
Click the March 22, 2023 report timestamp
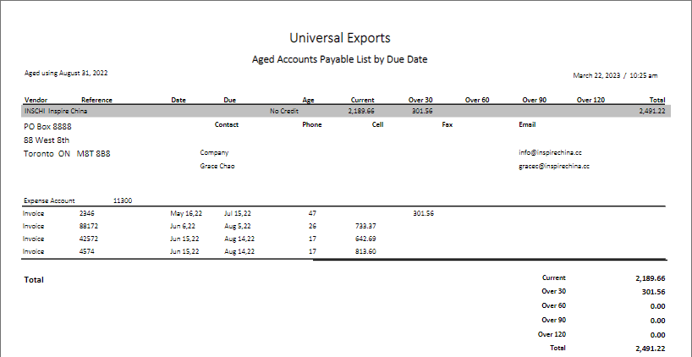click(615, 76)
